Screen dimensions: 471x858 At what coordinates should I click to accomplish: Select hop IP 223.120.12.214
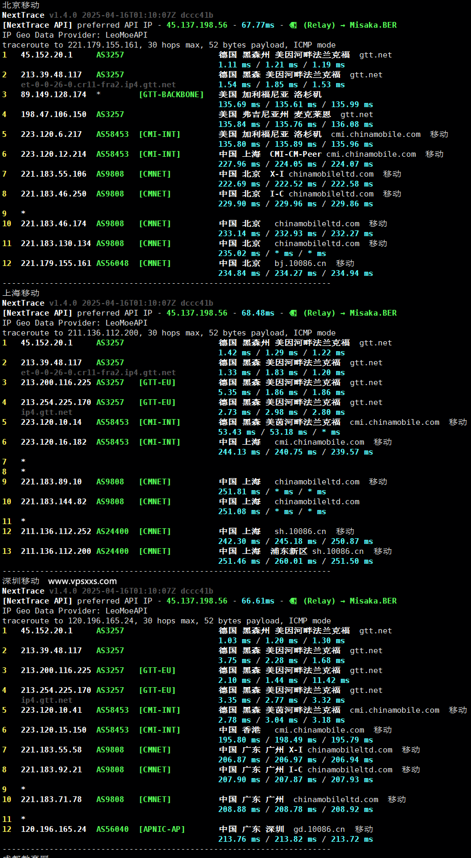pyautogui.click(x=54, y=154)
